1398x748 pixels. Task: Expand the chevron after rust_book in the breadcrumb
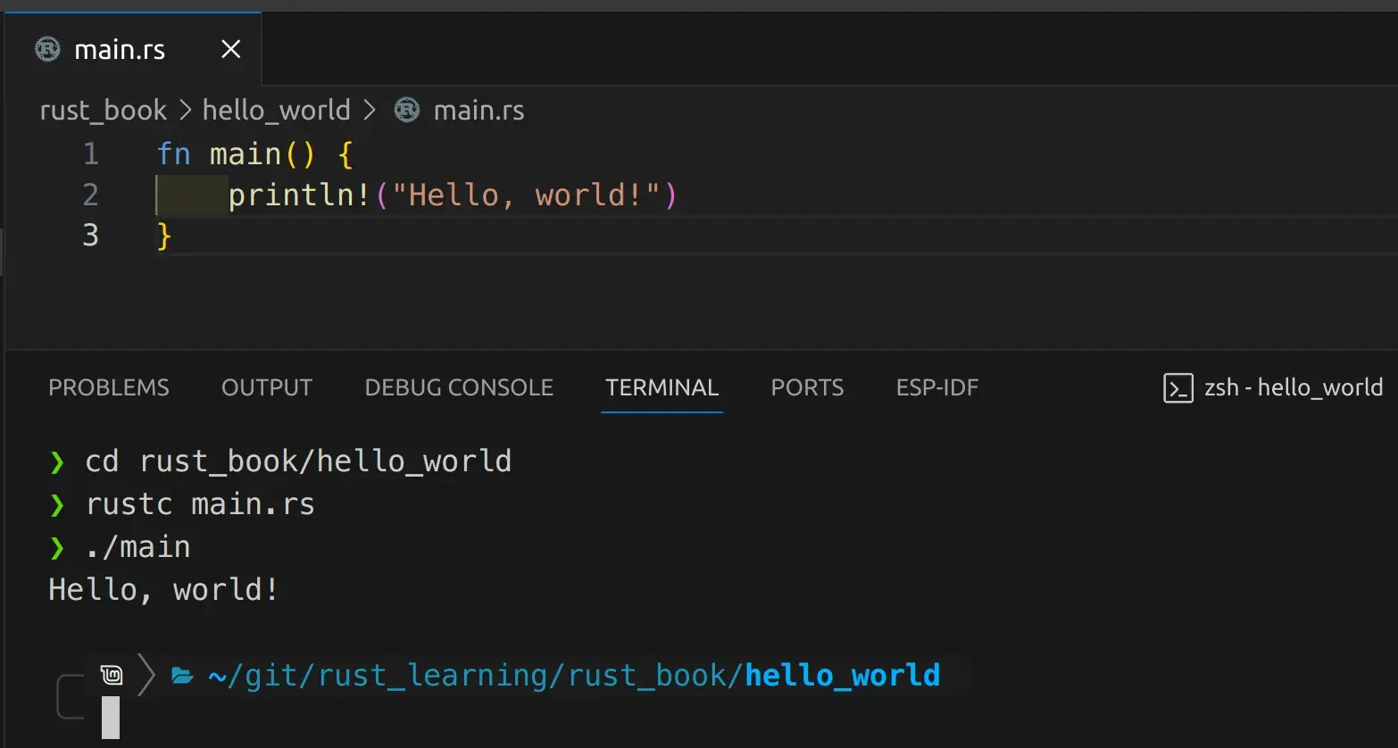(x=186, y=110)
